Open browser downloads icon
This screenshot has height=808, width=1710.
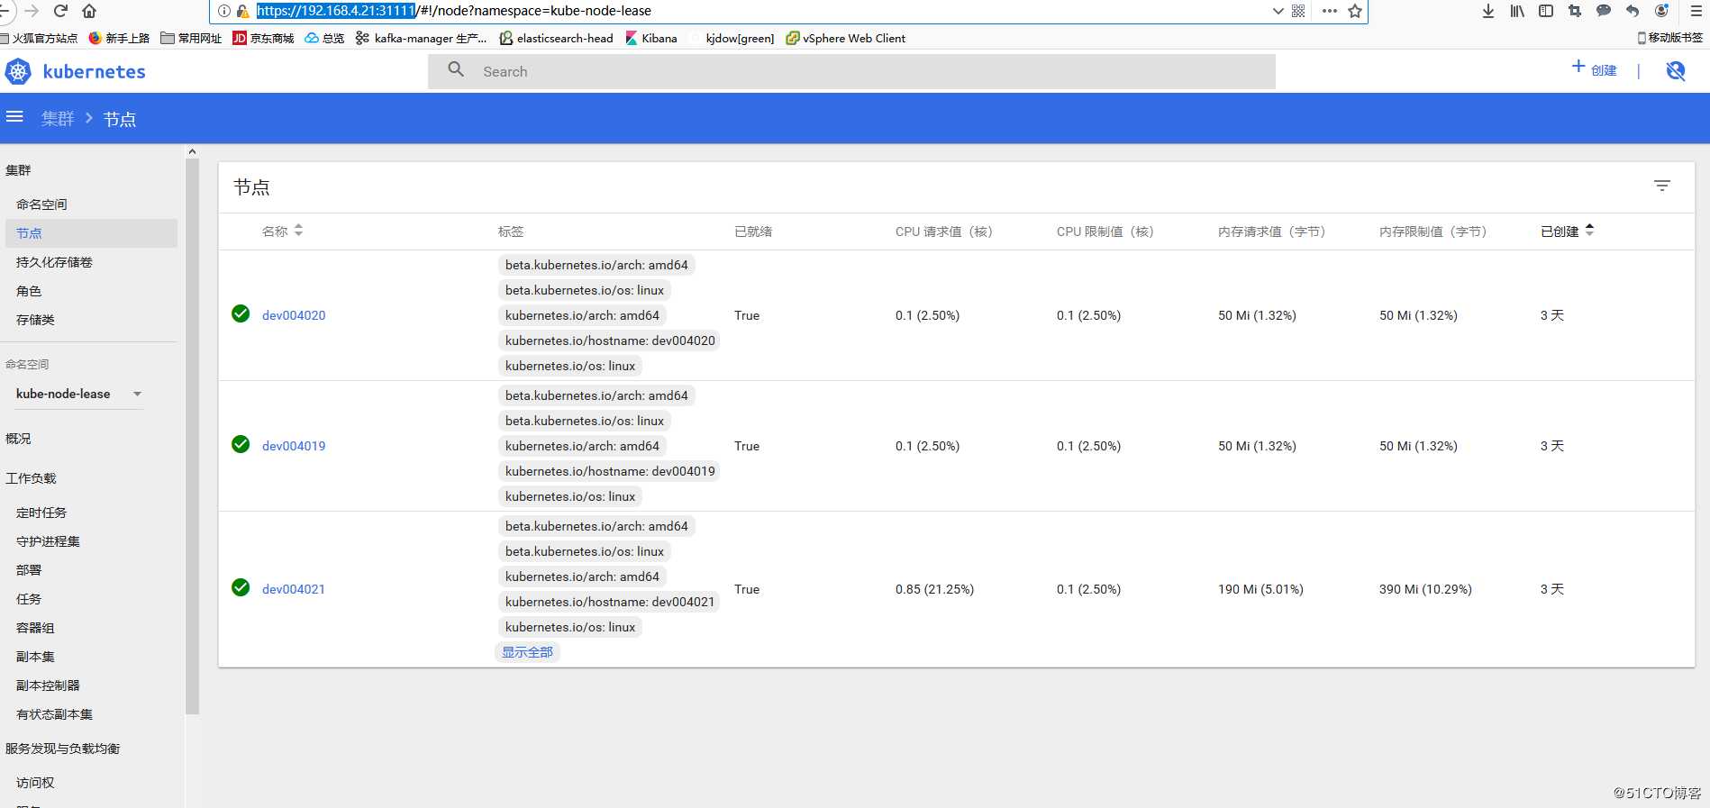coord(1488,11)
